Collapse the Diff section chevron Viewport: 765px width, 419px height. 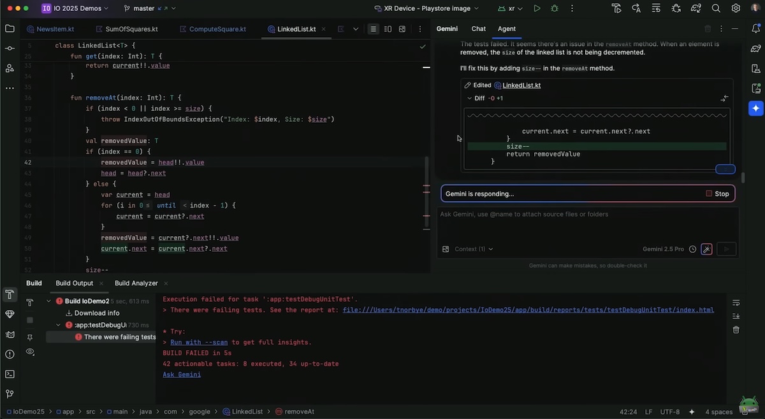470,98
